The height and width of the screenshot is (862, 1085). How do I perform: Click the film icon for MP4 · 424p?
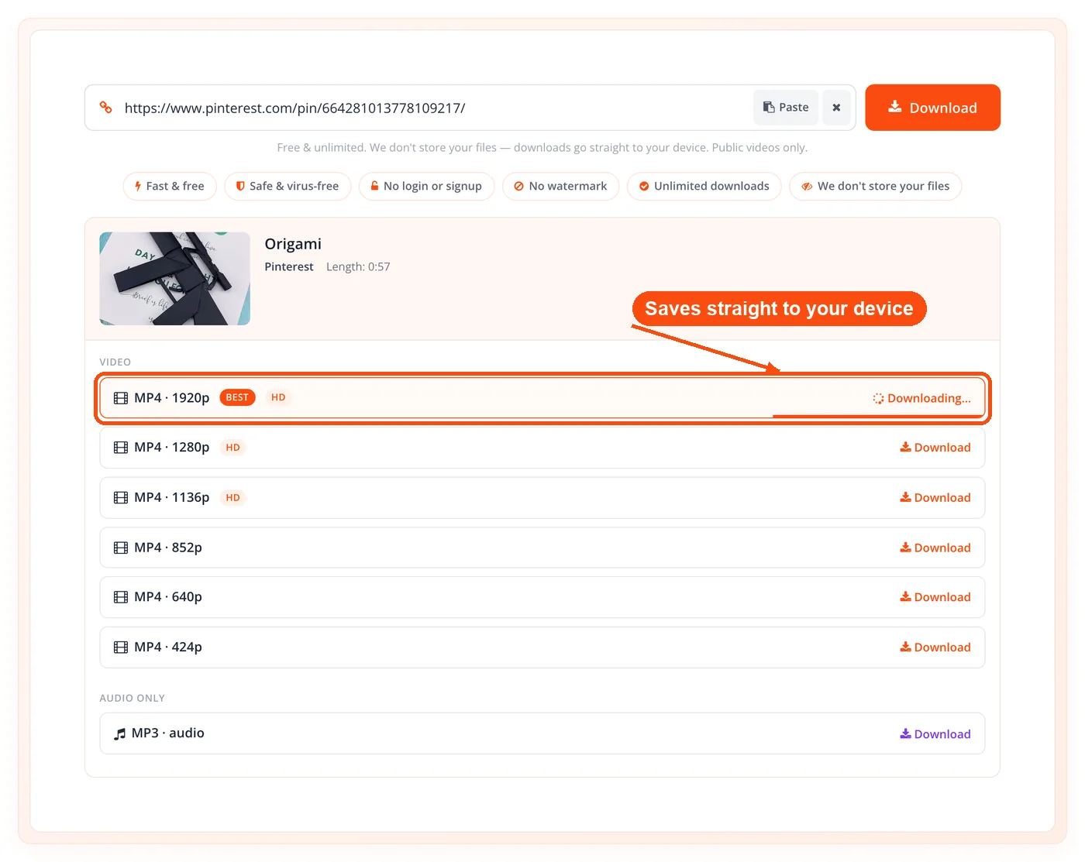click(121, 647)
